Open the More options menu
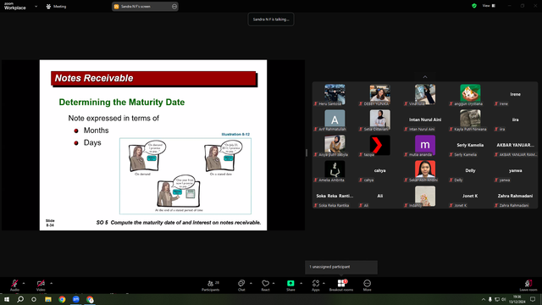Screen dimensions: 542x305 pyautogui.click(x=367, y=286)
